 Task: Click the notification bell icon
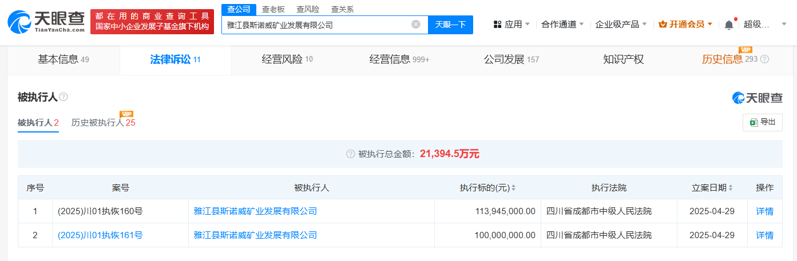(x=728, y=25)
